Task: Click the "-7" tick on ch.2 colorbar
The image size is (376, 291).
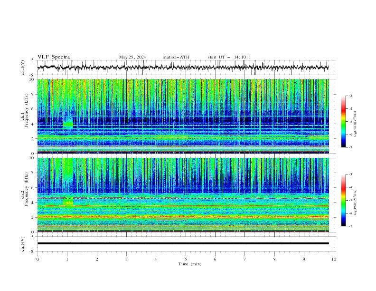Action: point(350,226)
